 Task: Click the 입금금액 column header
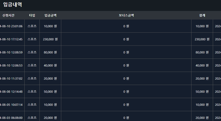[50, 15]
